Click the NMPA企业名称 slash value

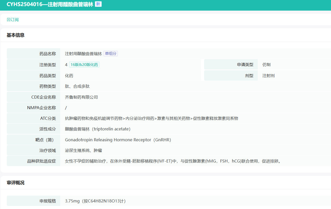(66, 108)
